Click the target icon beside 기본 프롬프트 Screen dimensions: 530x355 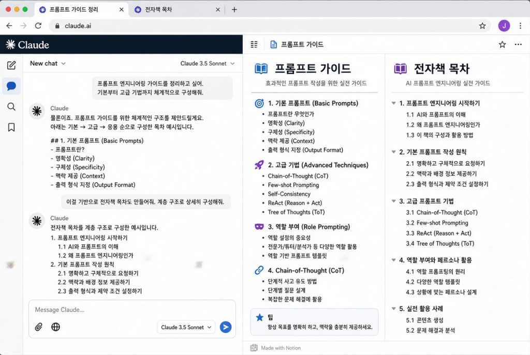(259, 103)
